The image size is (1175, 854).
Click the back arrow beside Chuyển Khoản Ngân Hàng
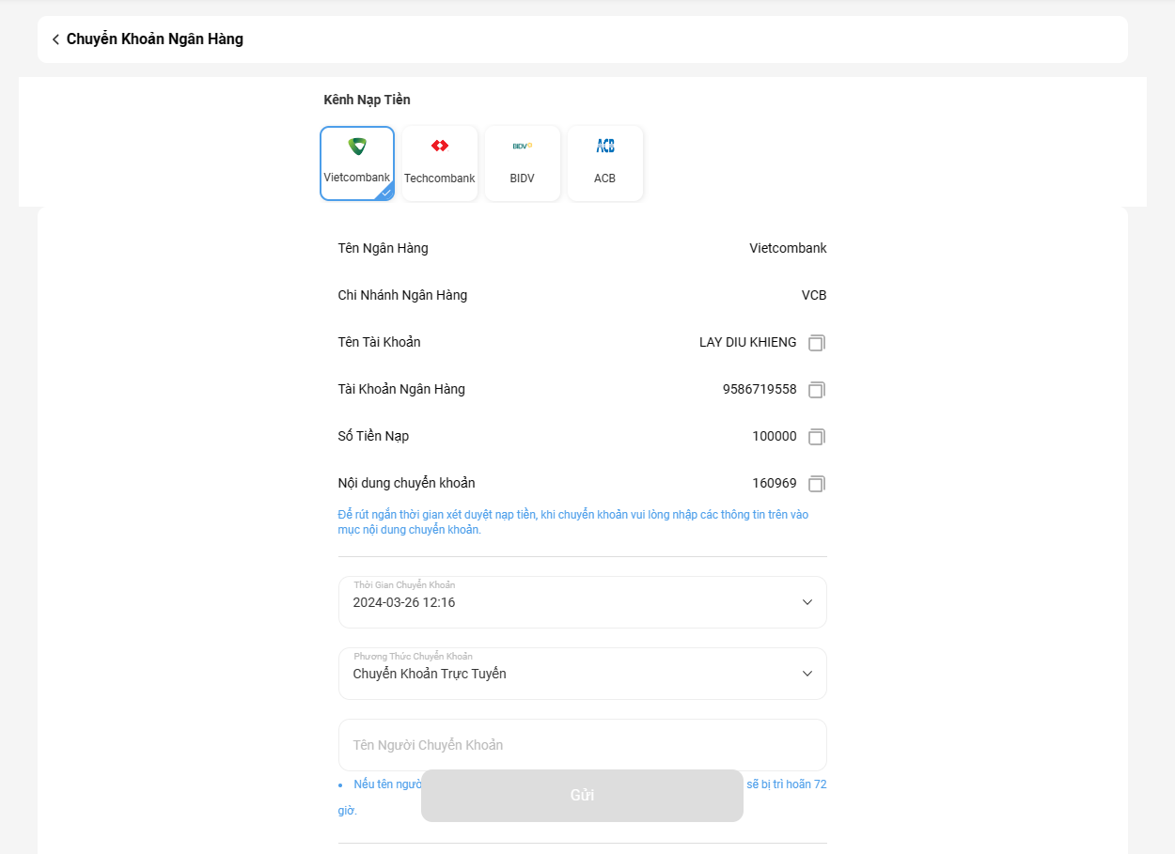[55, 39]
